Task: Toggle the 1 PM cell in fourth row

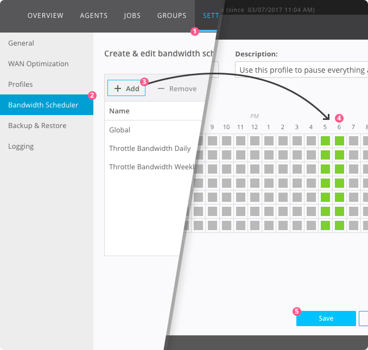Action: click(269, 183)
